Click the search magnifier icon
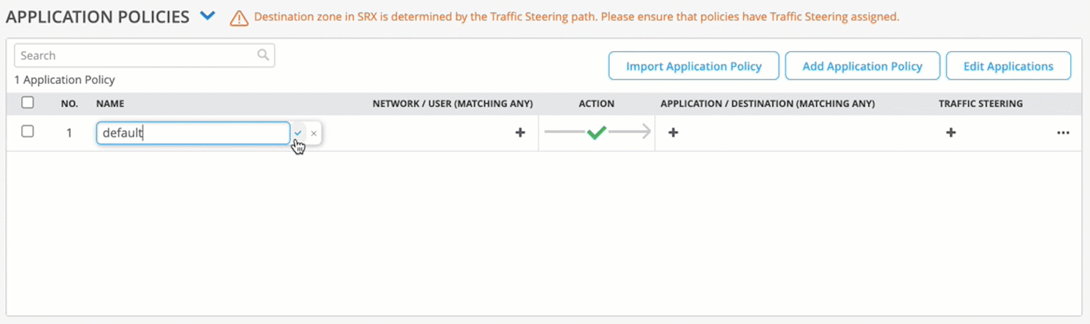1090x324 pixels. [x=263, y=55]
